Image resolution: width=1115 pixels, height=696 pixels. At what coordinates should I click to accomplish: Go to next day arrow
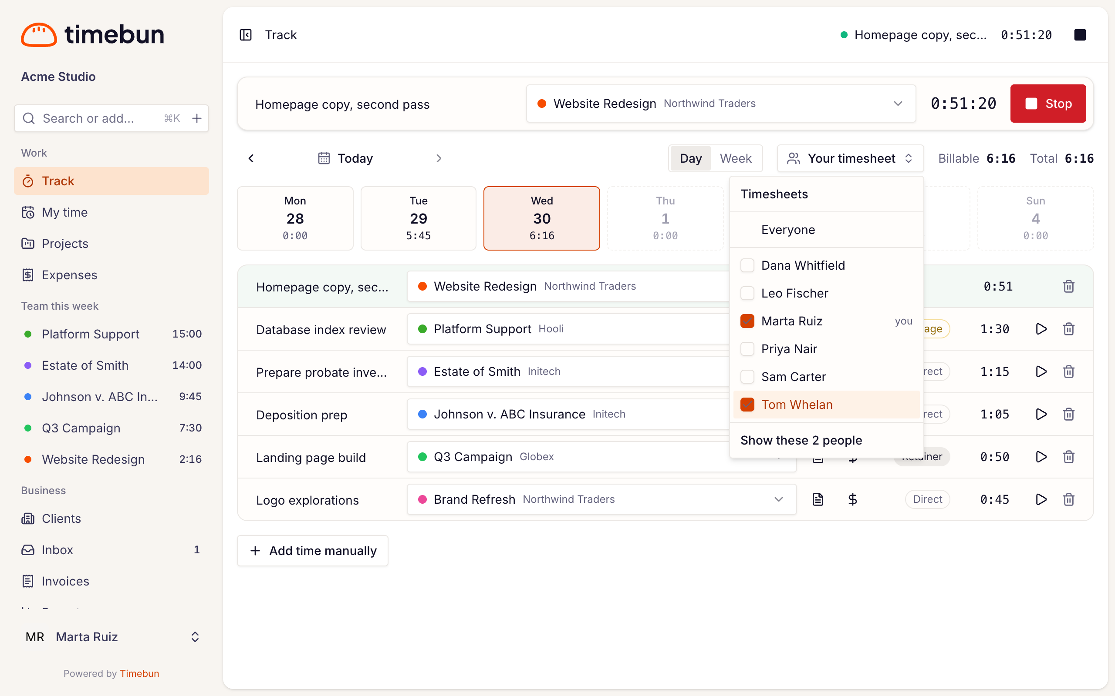(x=439, y=158)
